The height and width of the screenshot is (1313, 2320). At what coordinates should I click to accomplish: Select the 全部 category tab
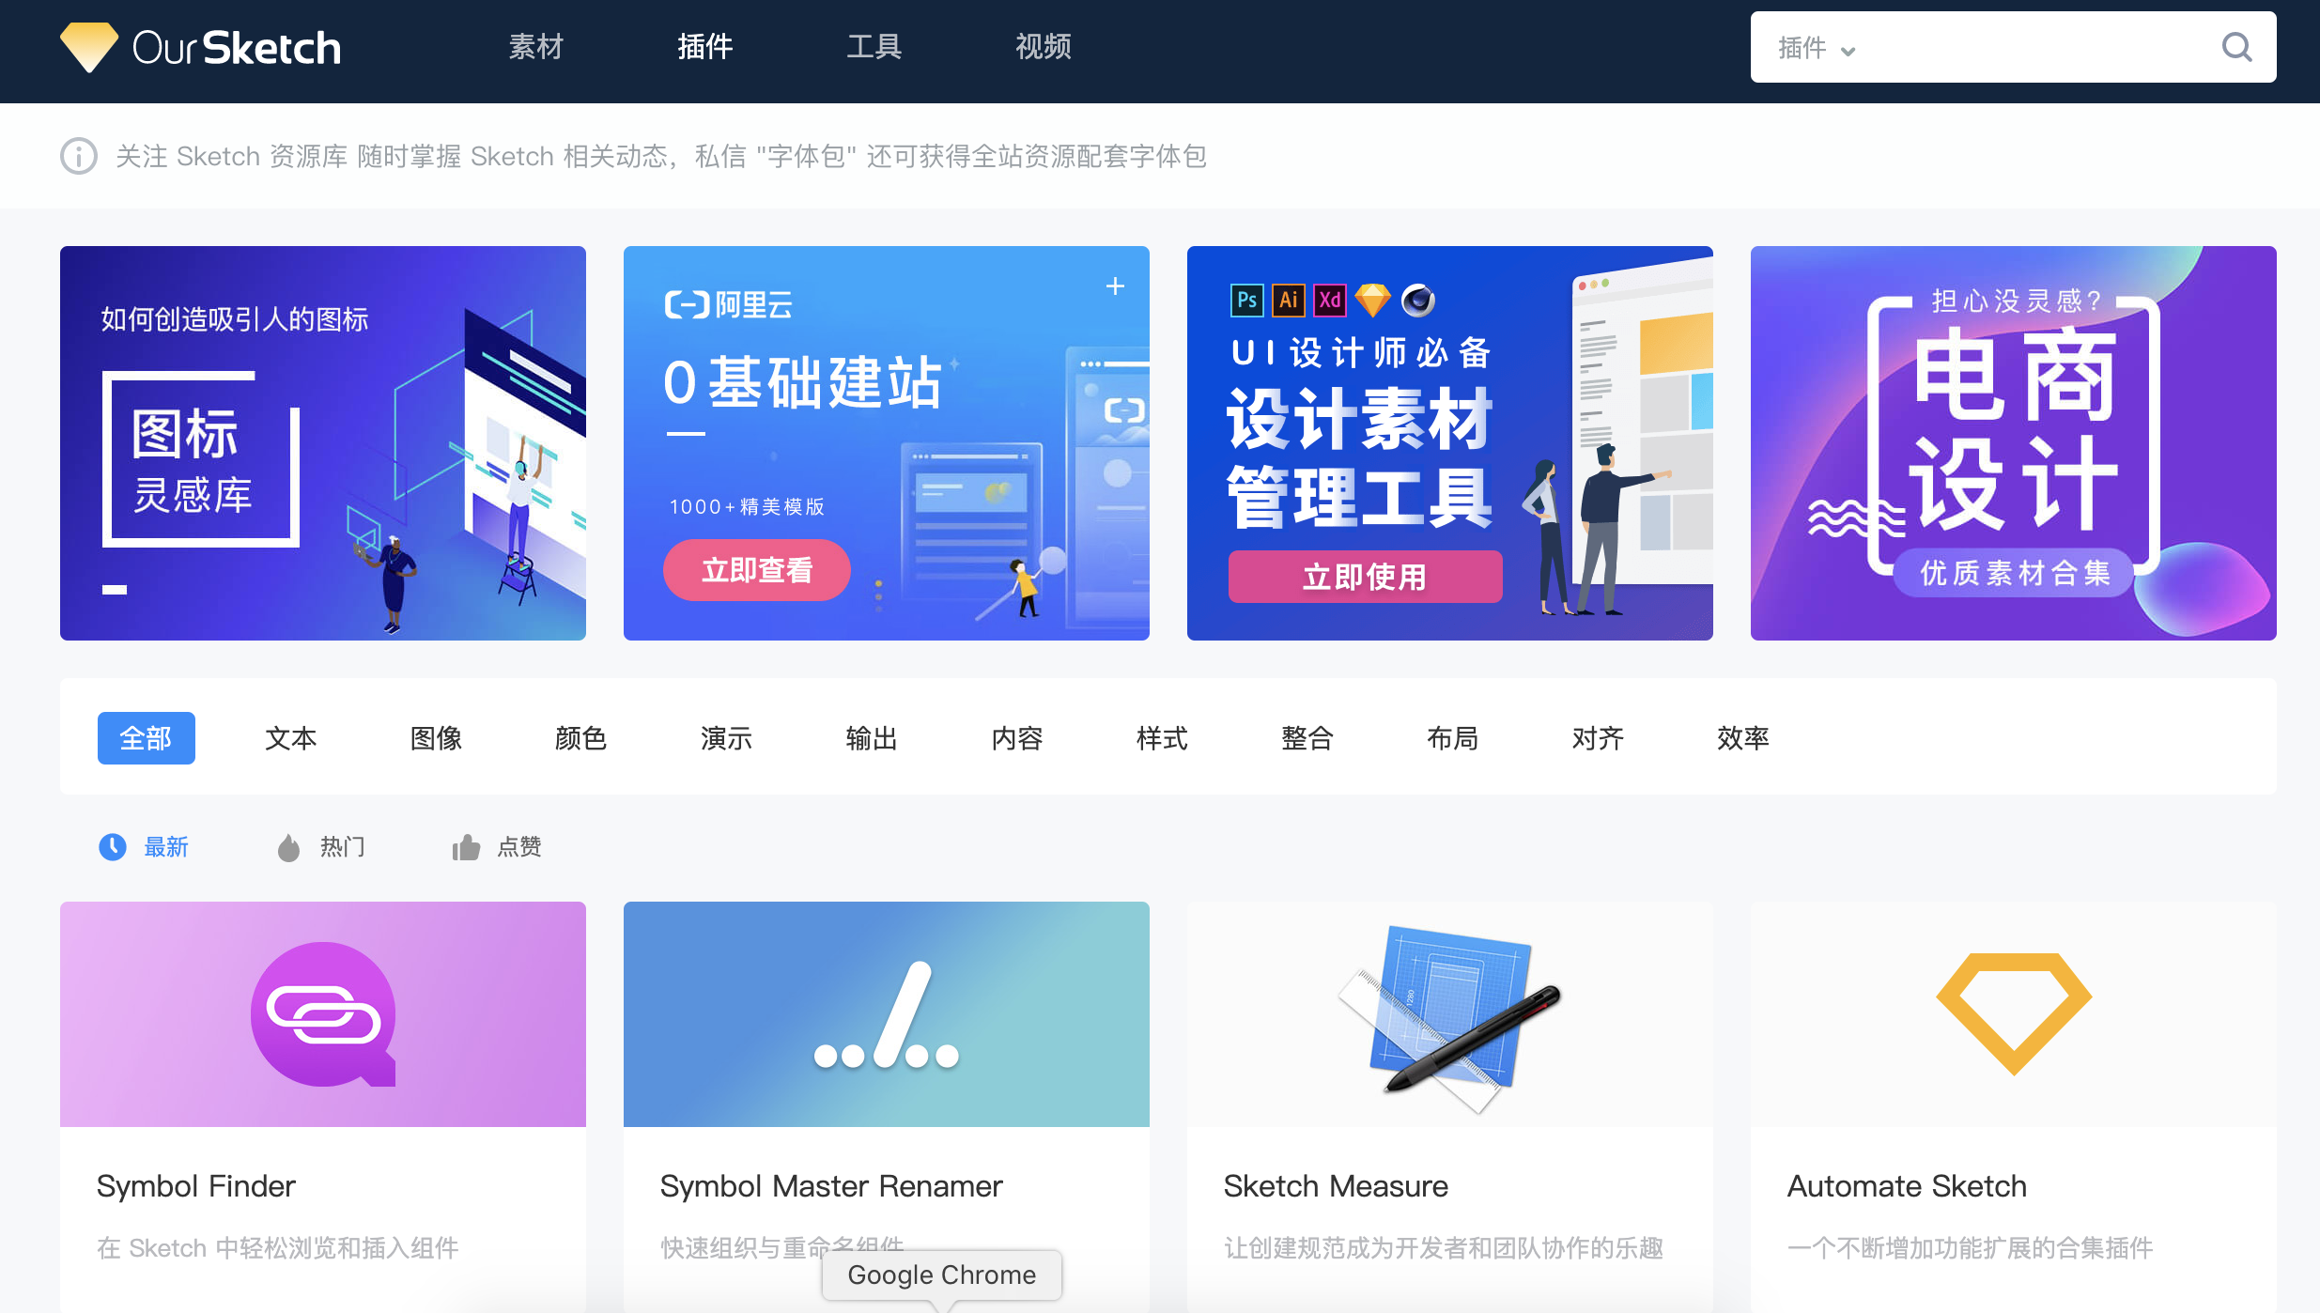coord(146,738)
